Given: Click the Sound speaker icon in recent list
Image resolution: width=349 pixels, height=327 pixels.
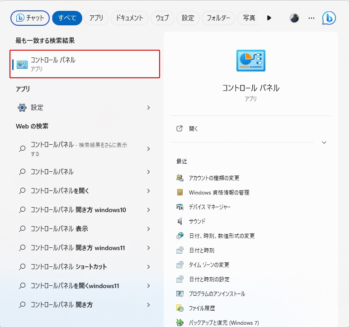Looking at the screenshot, I should pyautogui.click(x=180, y=221).
